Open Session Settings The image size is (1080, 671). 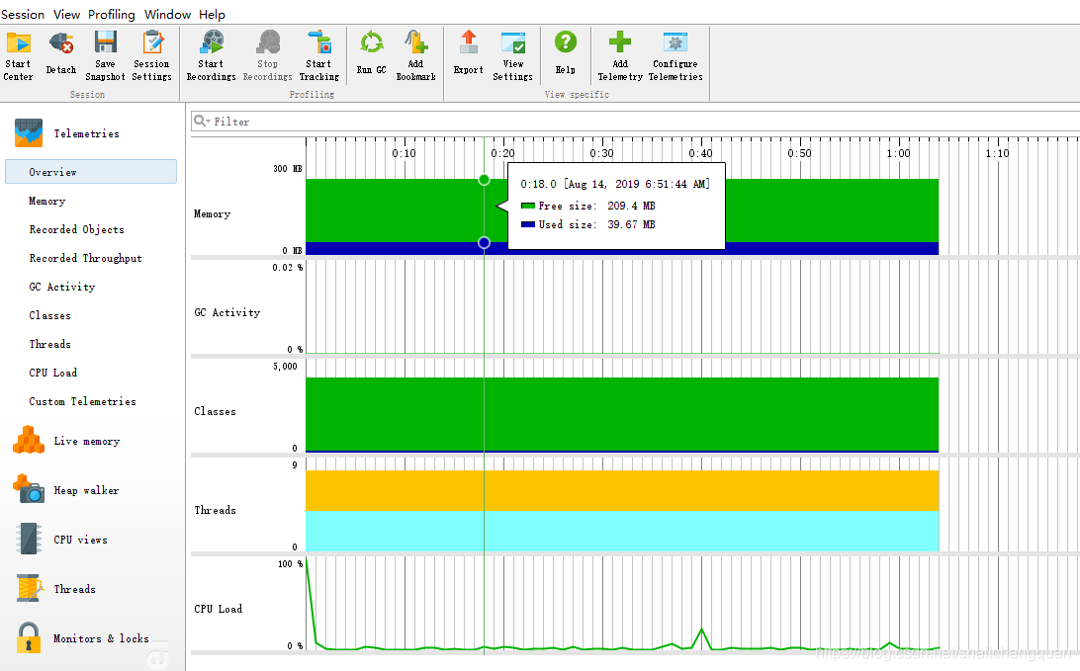(152, 56)
